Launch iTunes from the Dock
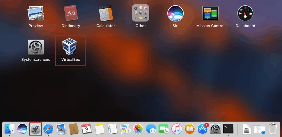 177,129
